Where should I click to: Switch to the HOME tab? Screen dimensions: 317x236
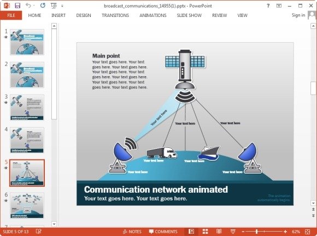point(34,15)
